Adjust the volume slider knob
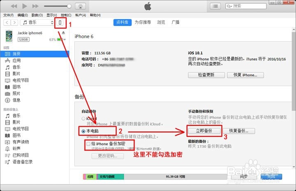296x191 pixels. coord(69,6)
